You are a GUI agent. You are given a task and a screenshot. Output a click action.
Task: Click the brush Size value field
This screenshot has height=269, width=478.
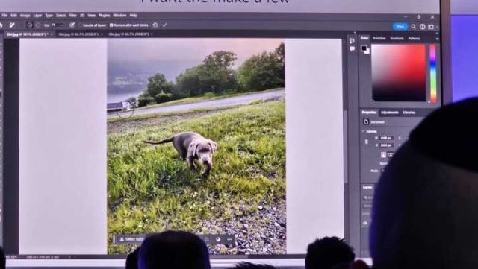55,25
